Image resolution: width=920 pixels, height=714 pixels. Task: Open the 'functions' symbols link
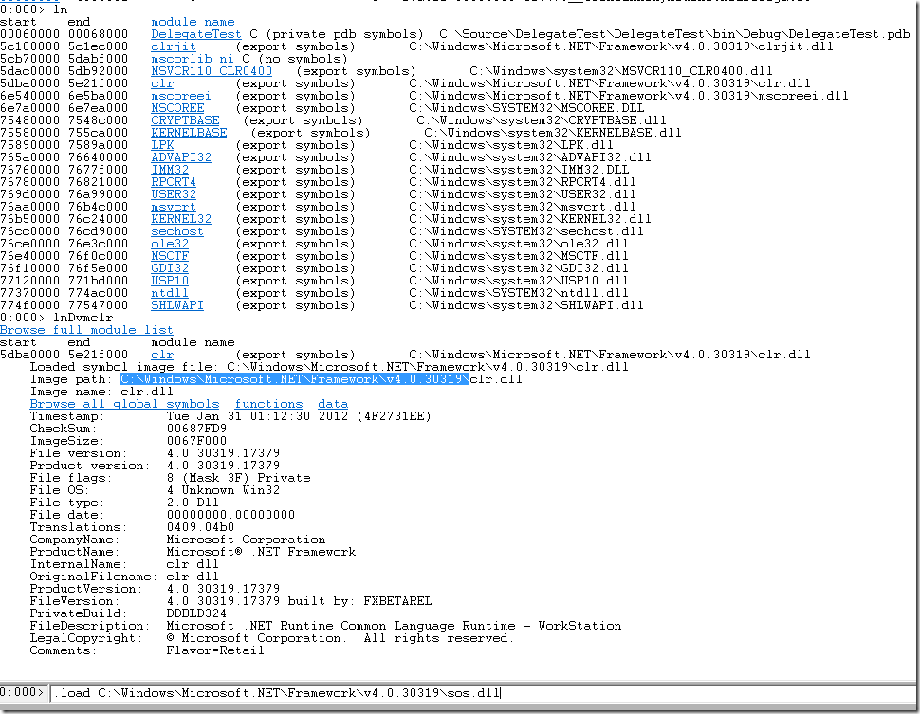pos(268,404)
